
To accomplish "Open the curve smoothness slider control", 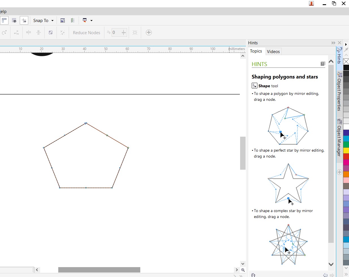I will [124, 32].
